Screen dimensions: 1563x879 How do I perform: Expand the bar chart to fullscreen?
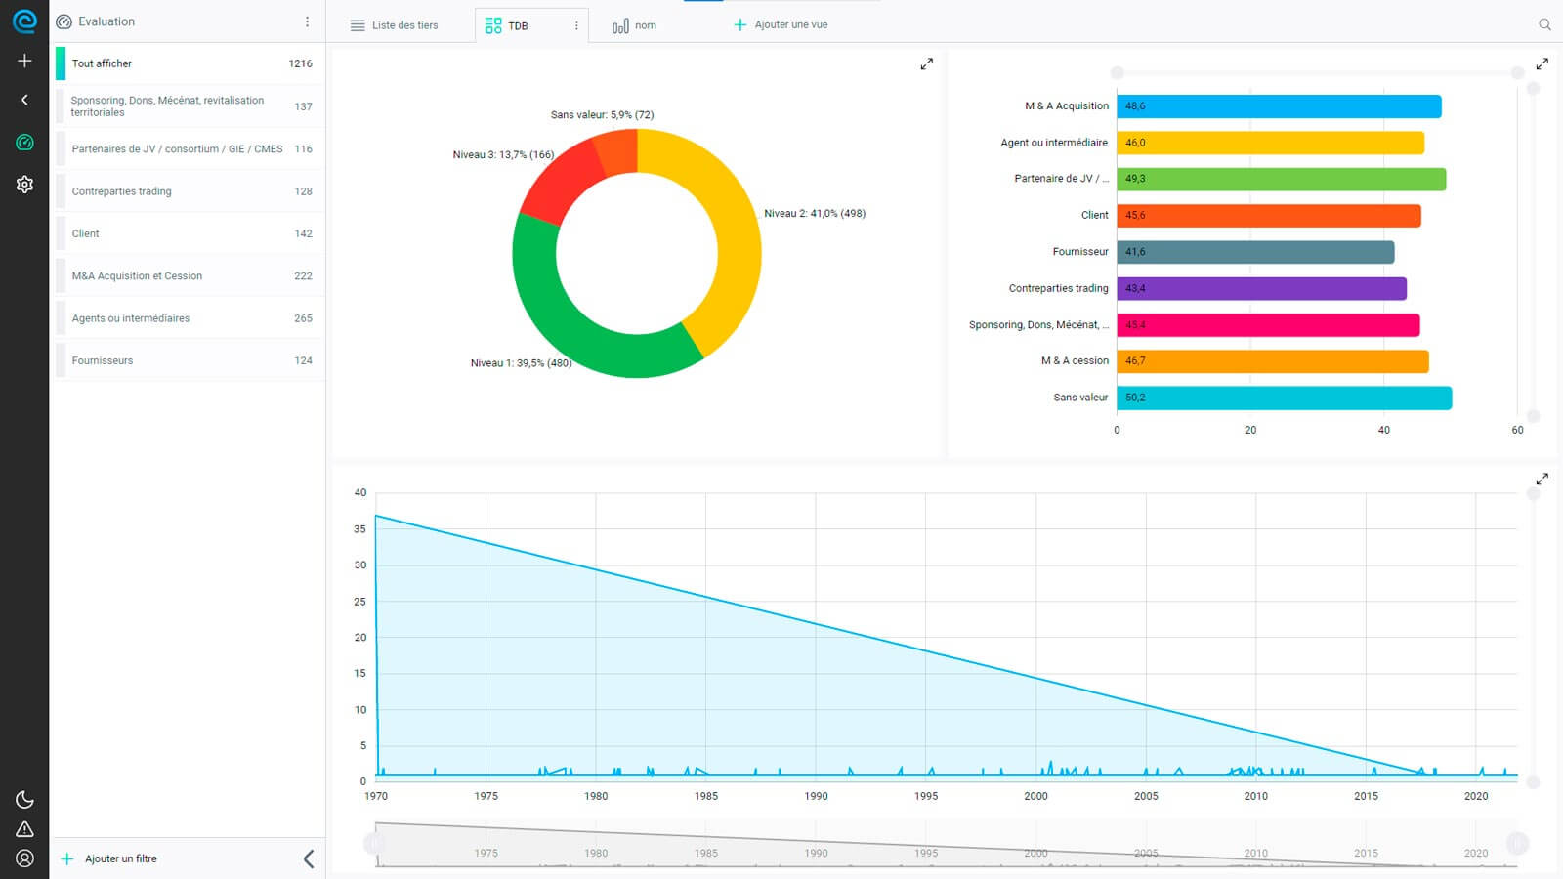(x=1542, y=64)
